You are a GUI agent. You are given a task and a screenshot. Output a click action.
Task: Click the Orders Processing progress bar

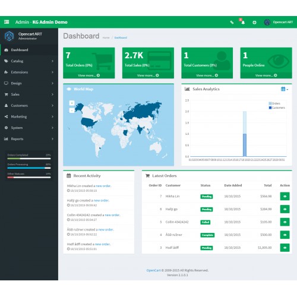coord(29,168)
